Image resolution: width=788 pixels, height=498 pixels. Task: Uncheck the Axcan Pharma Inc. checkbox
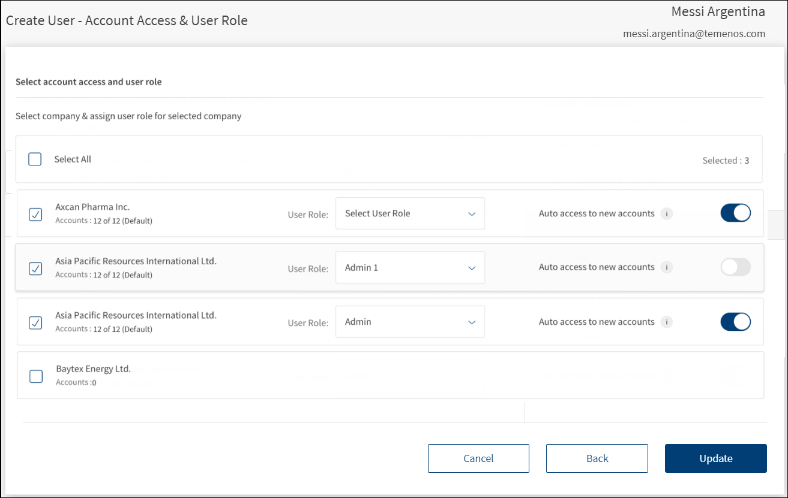tap(36, 214)
